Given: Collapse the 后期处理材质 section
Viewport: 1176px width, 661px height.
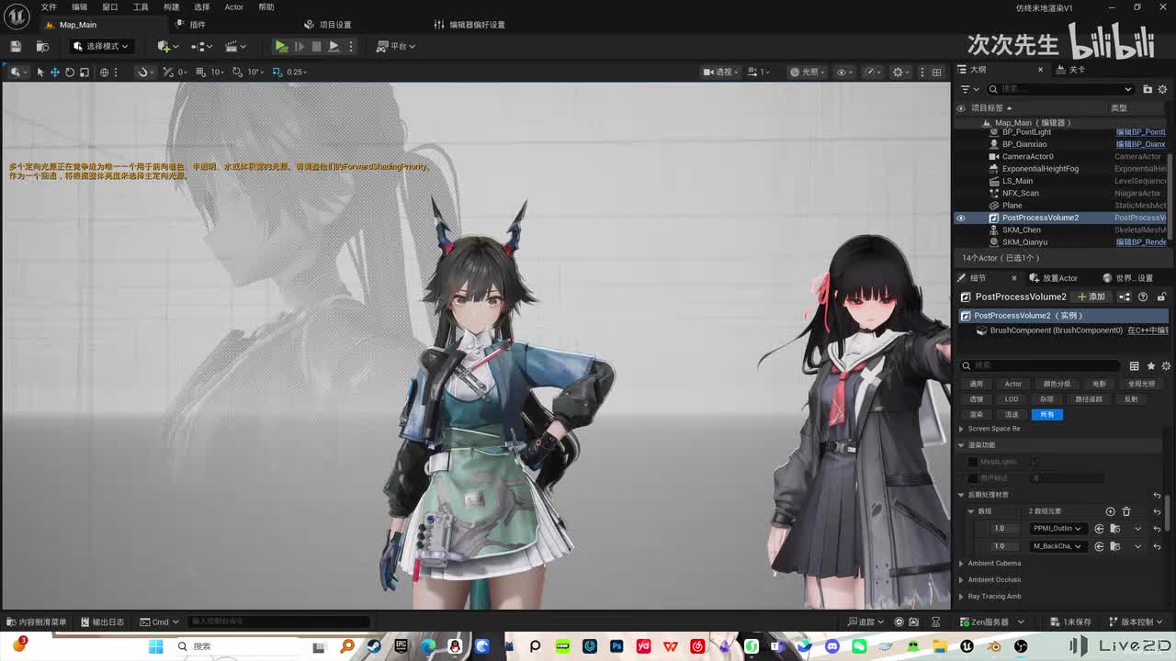Looking at the screenshot, I should [961, 495].
